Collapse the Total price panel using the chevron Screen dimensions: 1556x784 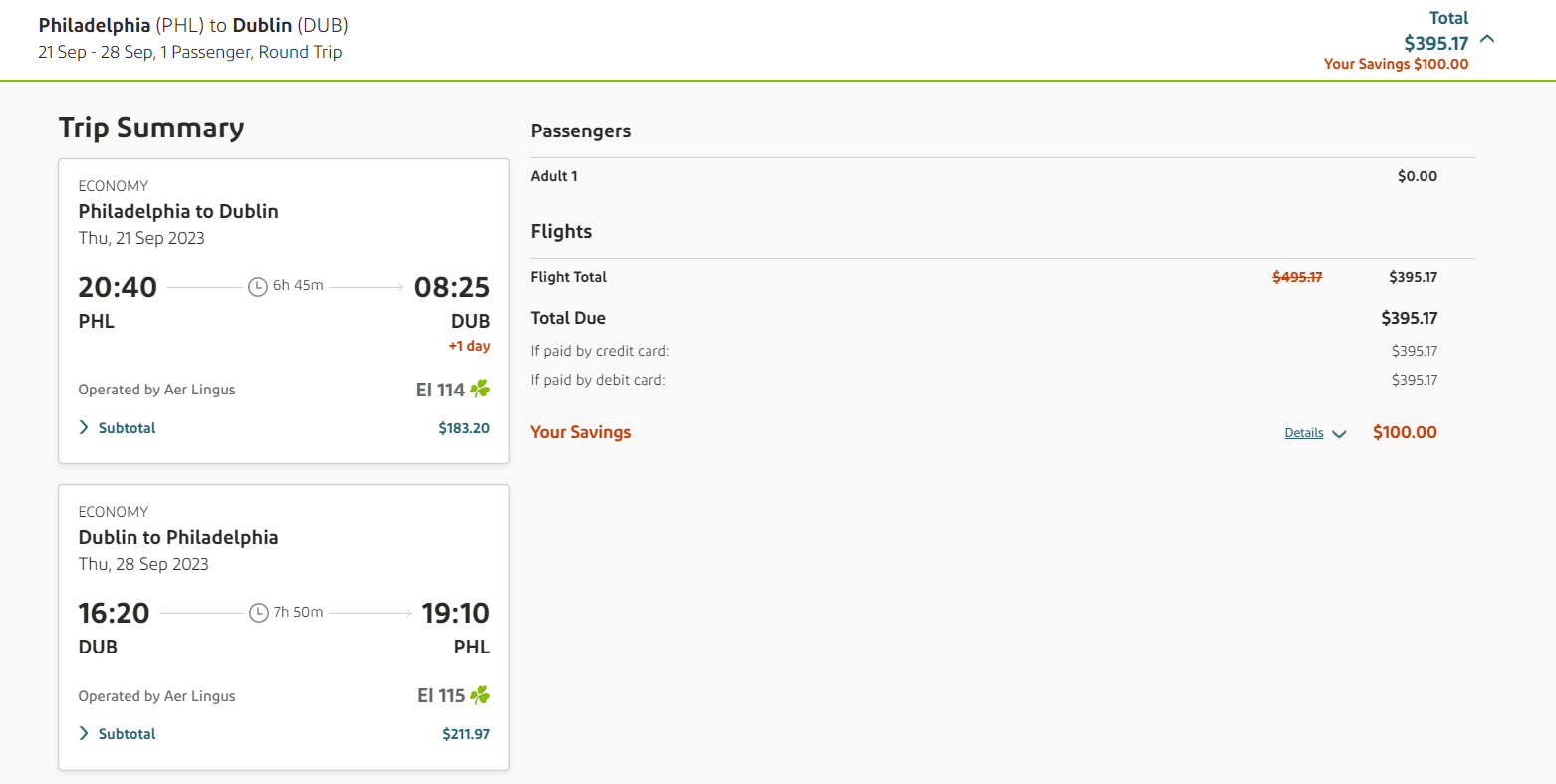pyautogui.click(x=1485, y=40)
